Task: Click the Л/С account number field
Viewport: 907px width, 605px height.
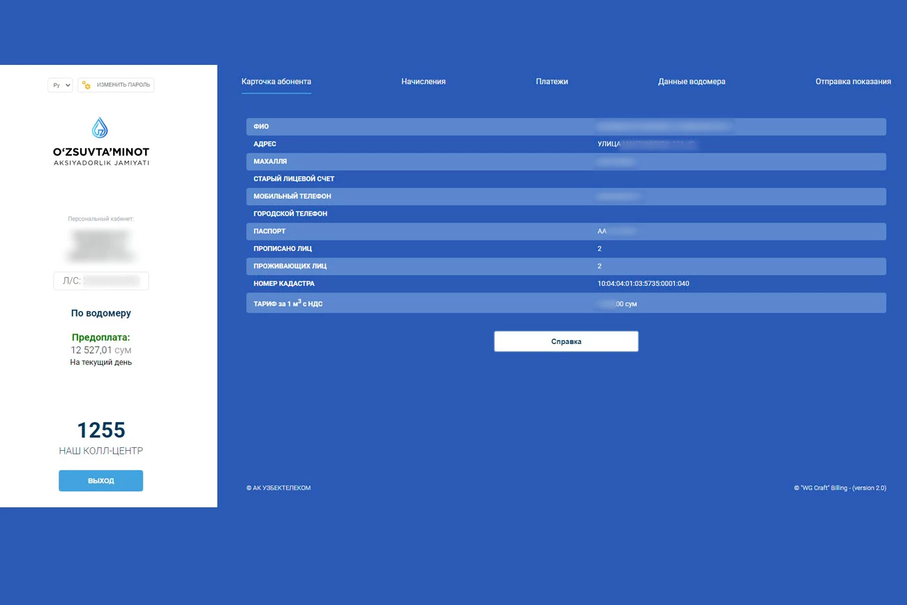Action: click(101, 281)
